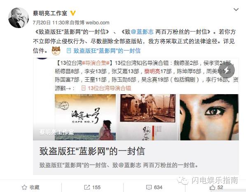Click the 收藏 star favorite button
The image size is (246, 192).
point(30,187)
